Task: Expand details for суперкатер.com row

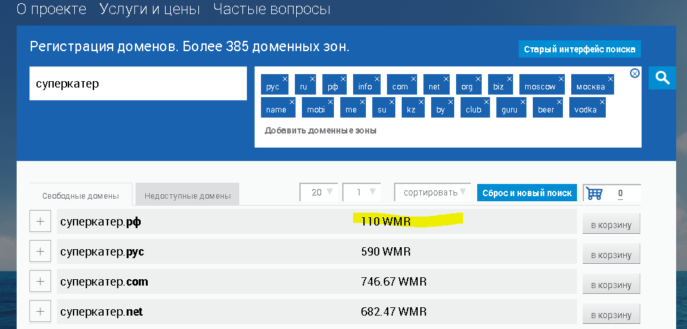Action: (x=40, y=281)
